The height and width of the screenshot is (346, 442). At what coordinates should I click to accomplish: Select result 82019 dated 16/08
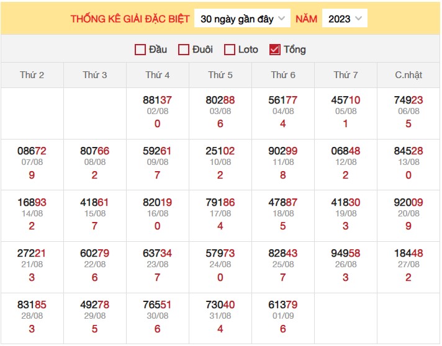point(157,202)
